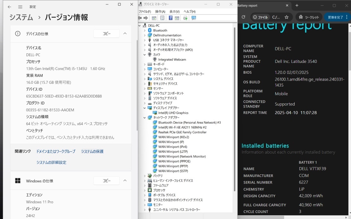Click the システム breadcrumb in Settings
The height and width of the screenshot is (219, 351).
point(21,17)
